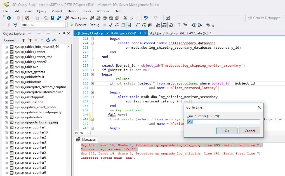Display the Estimated Execution Plan
This screenshot has height=176, width=285.
tap(117, 25)
